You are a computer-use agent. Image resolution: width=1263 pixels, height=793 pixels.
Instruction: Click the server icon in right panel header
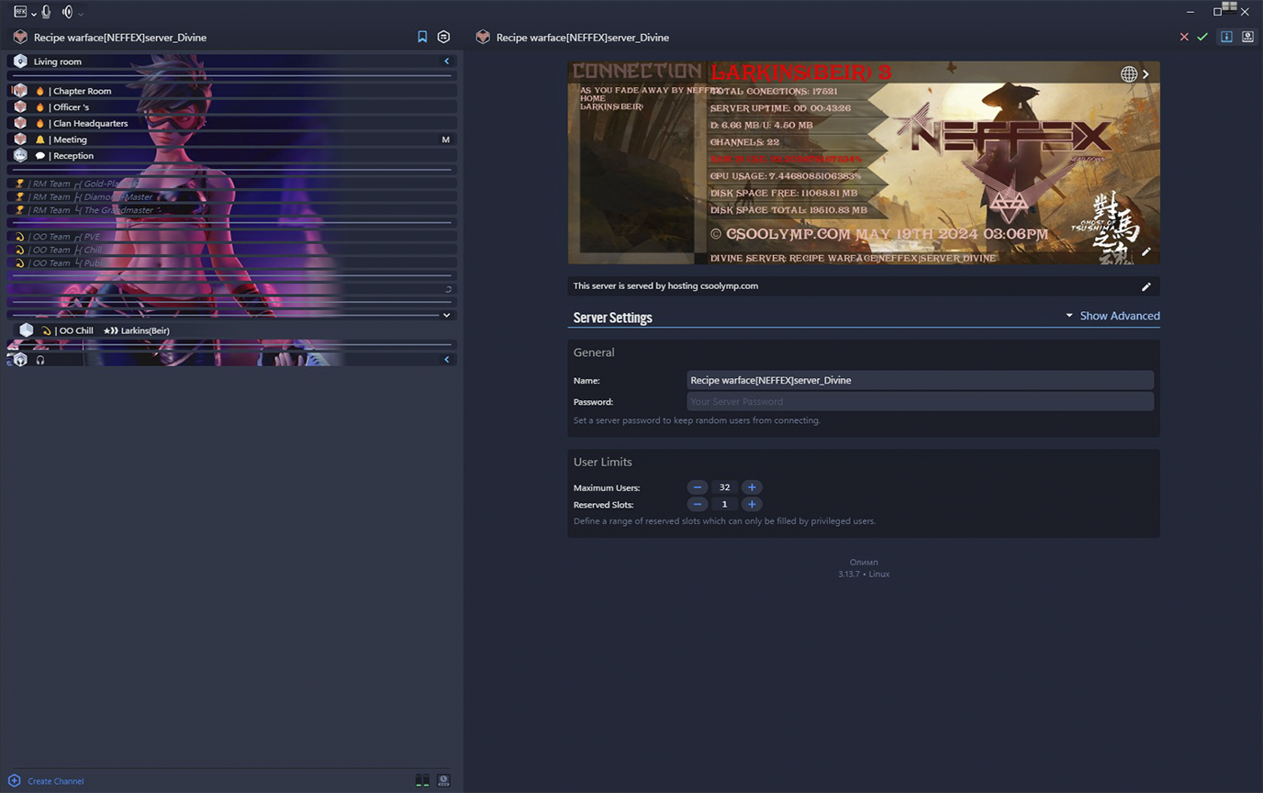483,37
